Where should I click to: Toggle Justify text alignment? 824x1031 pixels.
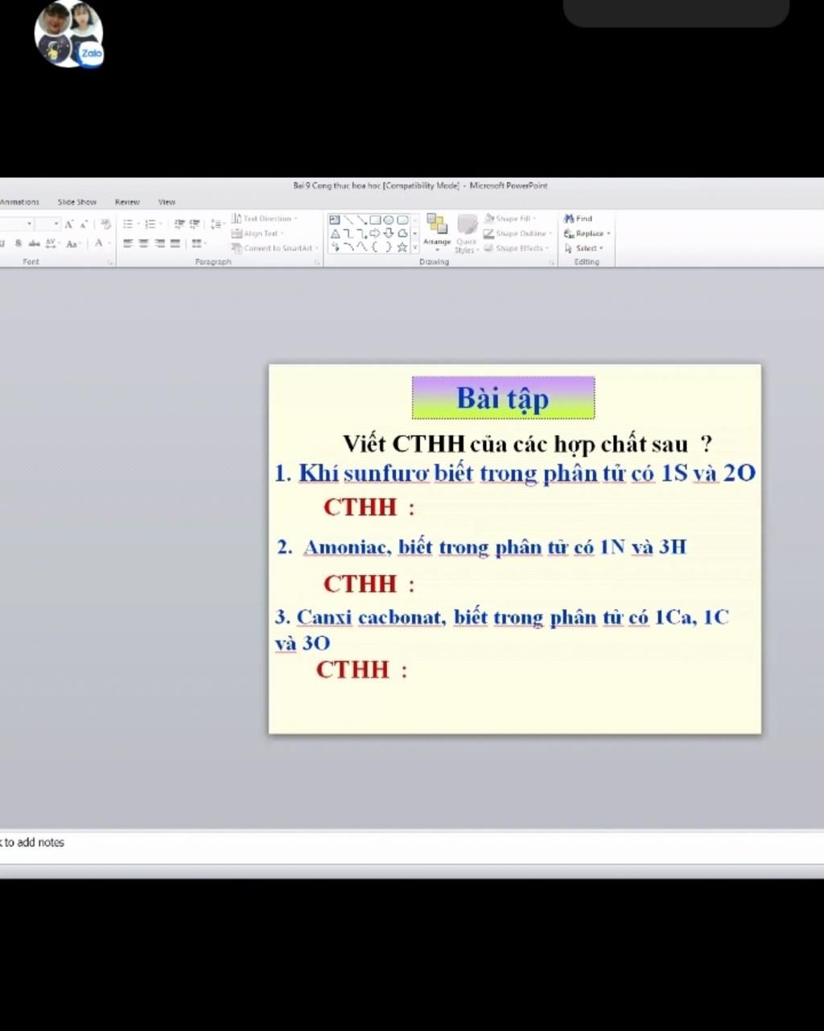(175, 243)
